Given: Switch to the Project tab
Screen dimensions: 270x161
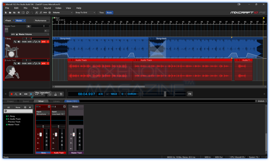Looking at the screenshot, I should click(10, 101).
